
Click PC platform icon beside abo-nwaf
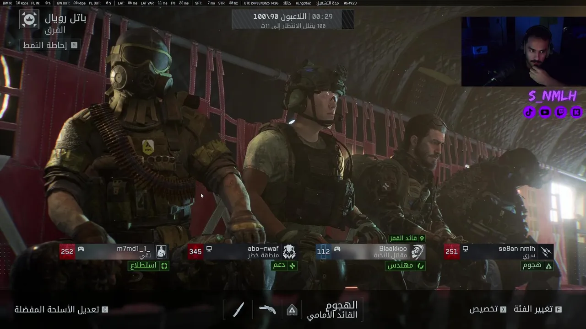pos(209,249)
